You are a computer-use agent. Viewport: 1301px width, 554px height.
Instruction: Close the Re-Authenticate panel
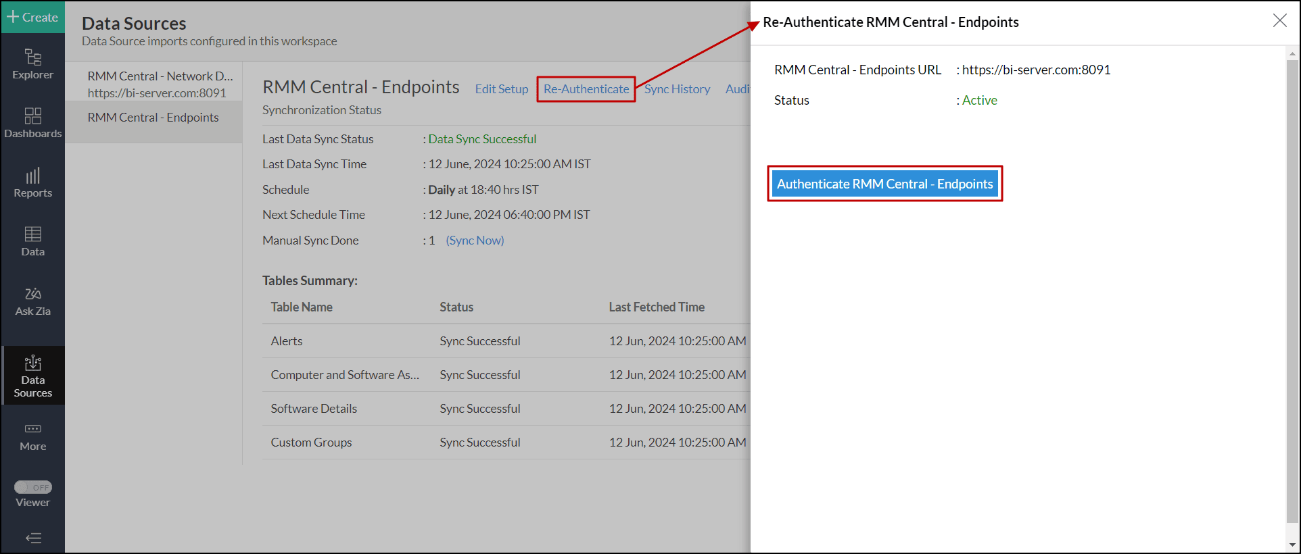click(1279, 21)
